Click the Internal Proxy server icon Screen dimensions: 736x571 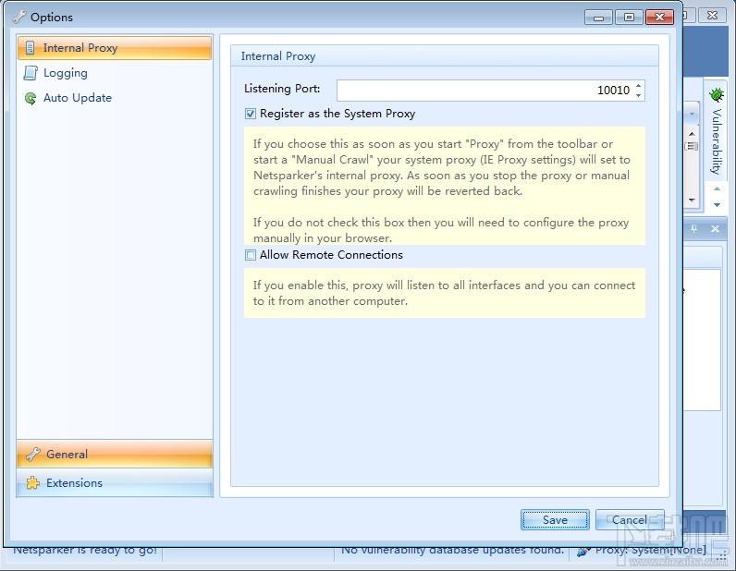point(30,47)
